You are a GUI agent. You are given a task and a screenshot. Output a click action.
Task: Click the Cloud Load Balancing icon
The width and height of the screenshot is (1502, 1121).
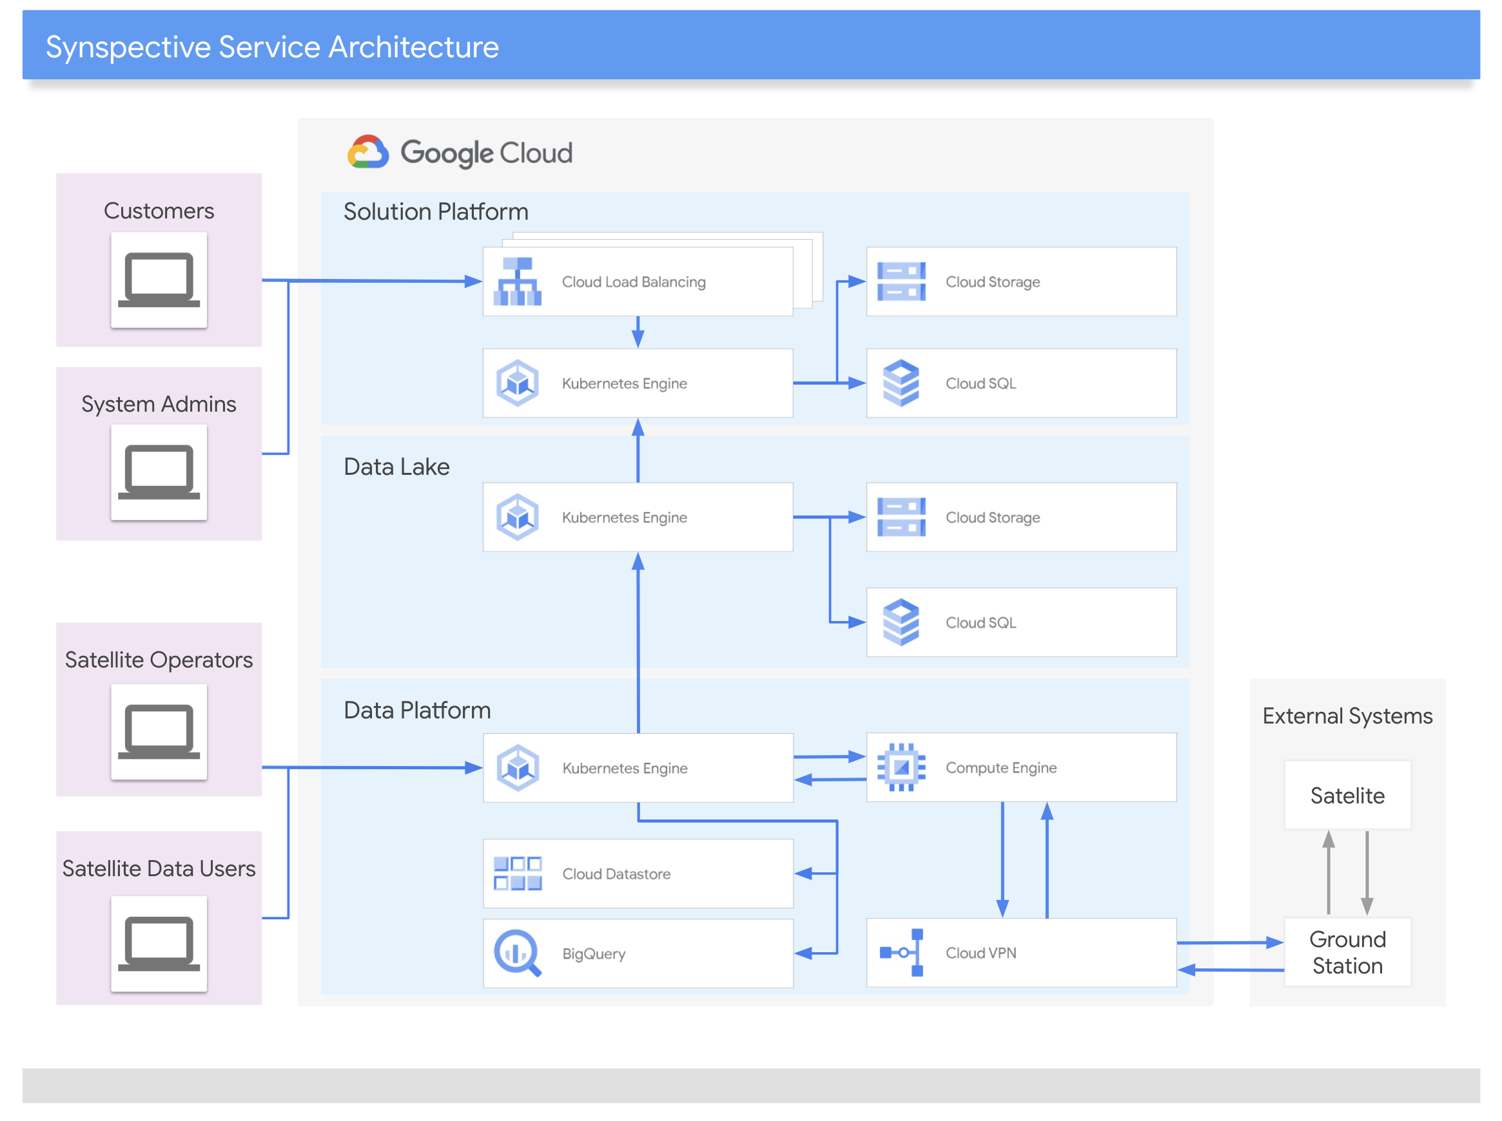[x=518, y=282]
